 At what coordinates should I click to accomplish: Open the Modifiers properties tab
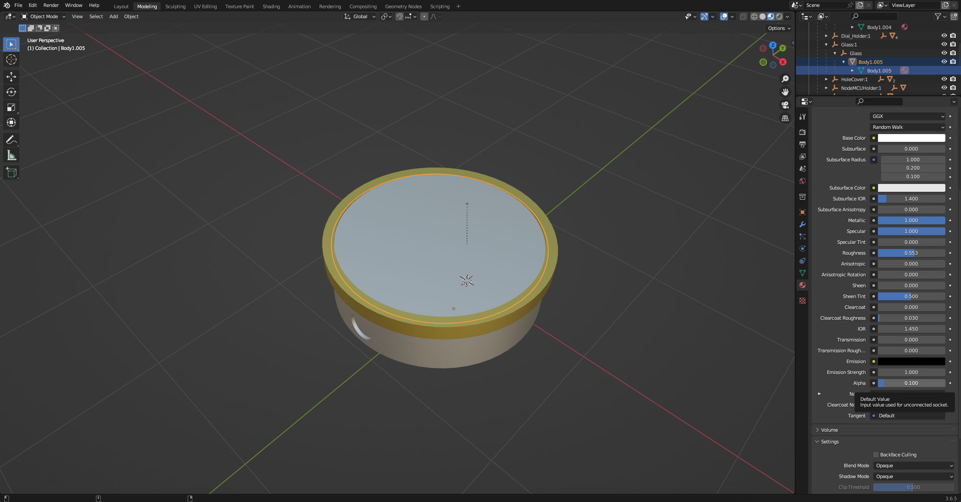[802, 224]
